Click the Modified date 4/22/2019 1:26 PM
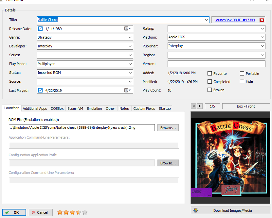The image size is (272, 218). [183, 82]
